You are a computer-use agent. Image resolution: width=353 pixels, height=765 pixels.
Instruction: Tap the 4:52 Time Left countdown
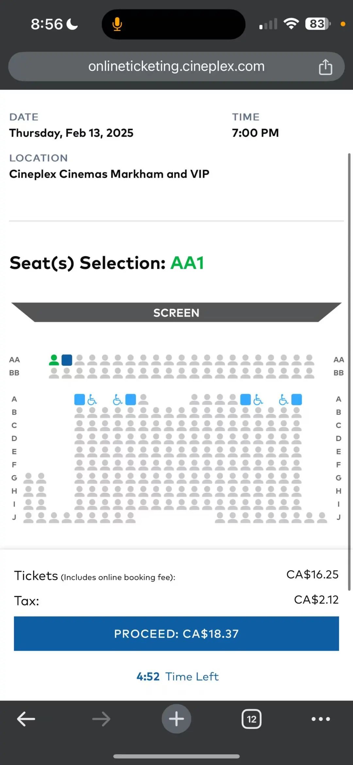pyautogui.click(x=177, y=676)
